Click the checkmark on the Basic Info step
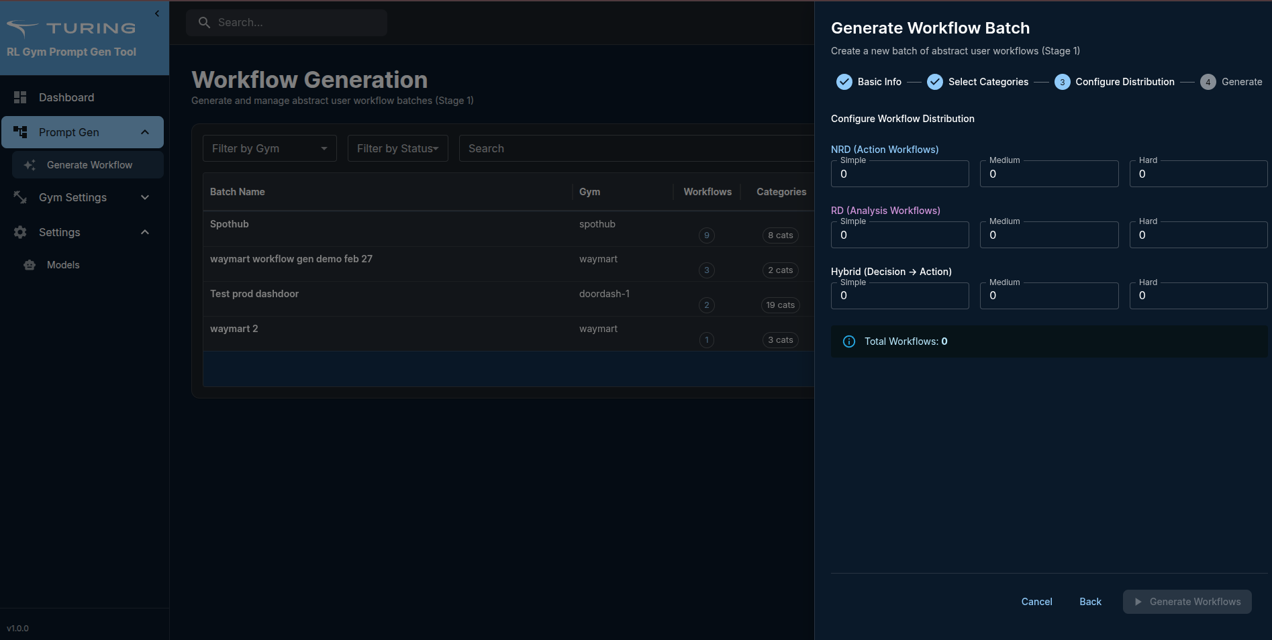The image size is (1272, 640). pyautogui.click(x=844, y=81)
